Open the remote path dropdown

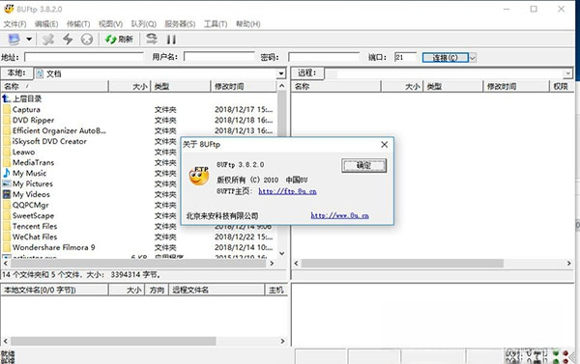pos(567,73)
